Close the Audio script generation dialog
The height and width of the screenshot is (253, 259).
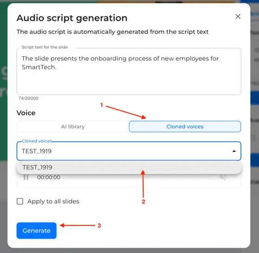pos(238,17)
